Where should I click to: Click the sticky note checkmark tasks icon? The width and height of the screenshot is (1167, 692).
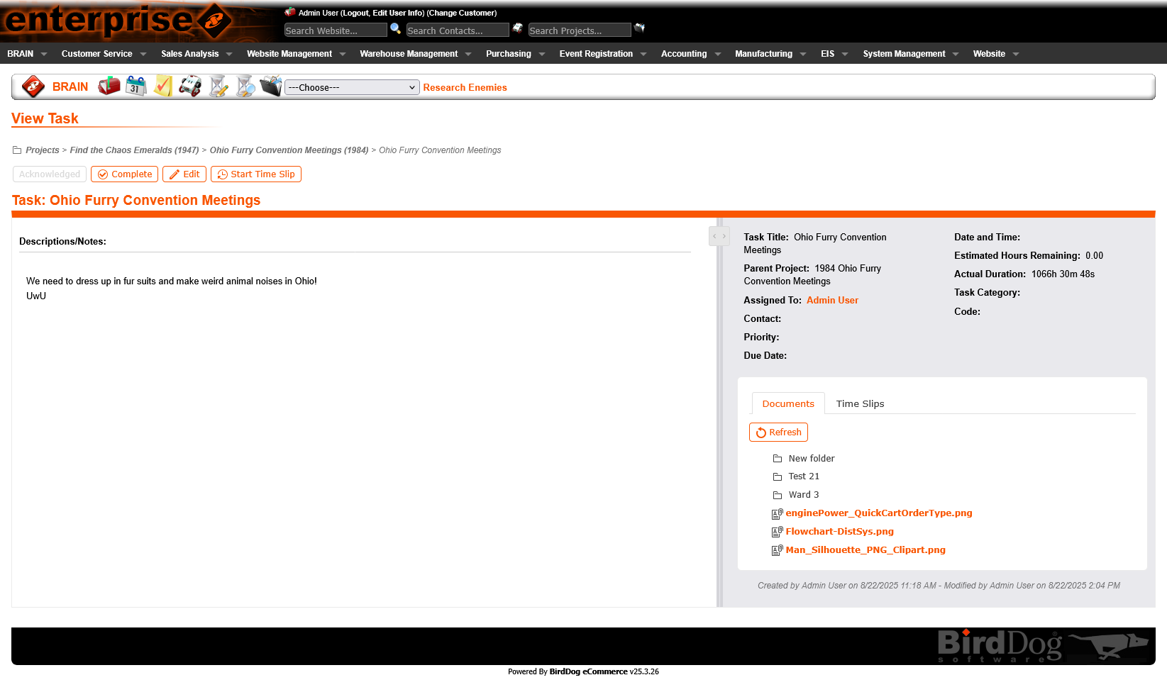(x=162, y=86)
